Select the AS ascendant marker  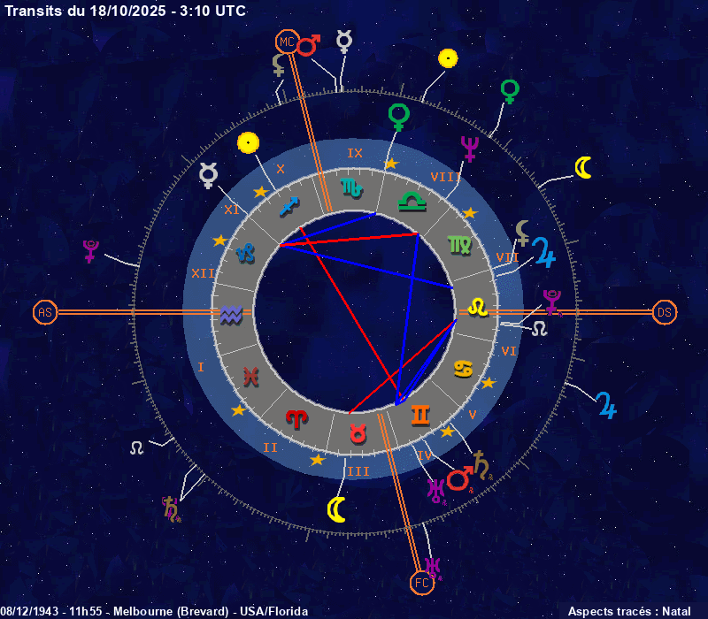click(44, 312)
